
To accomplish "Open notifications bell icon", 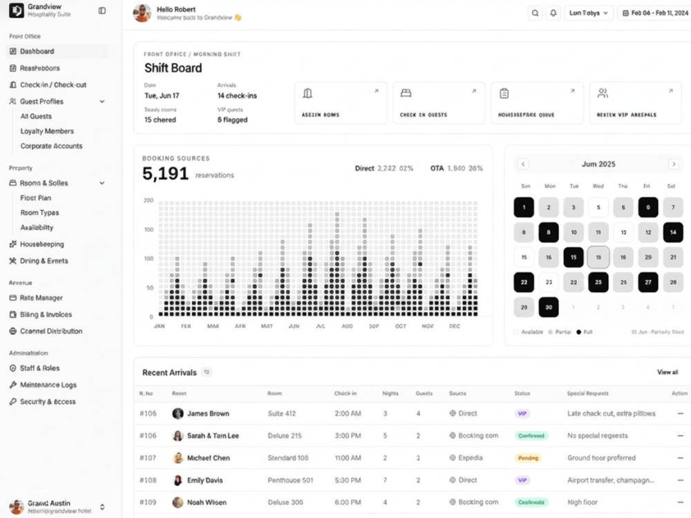I will point(553,12).
